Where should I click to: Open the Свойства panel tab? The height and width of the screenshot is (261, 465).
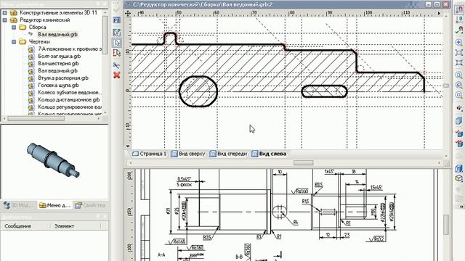(90, 205)
